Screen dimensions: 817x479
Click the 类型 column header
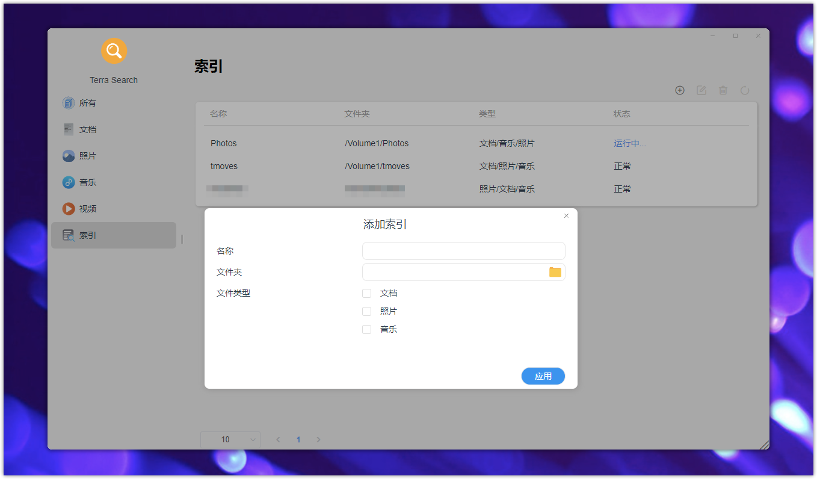point(487,114)
